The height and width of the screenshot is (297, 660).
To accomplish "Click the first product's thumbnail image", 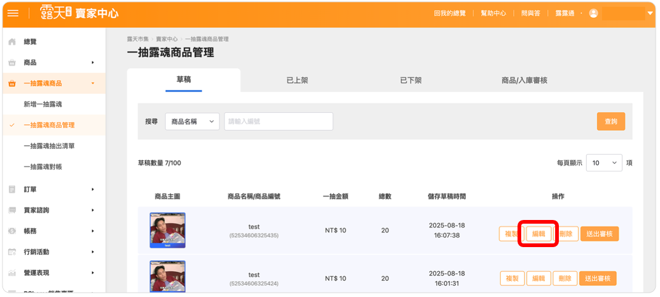I will (x=167, y=230).
